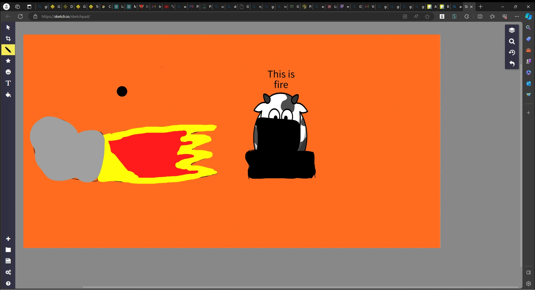
Task: Open the smiley Clipart tool
Action: pos(8,72)
